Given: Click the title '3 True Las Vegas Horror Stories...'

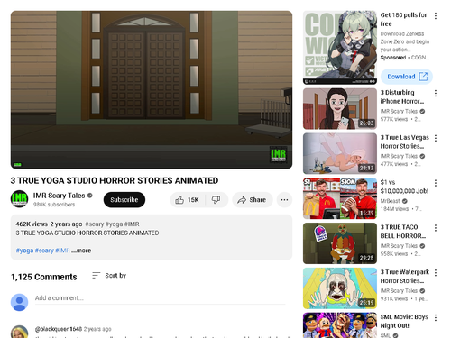Looking at the screenshot, I should click(x=405, y=142).
